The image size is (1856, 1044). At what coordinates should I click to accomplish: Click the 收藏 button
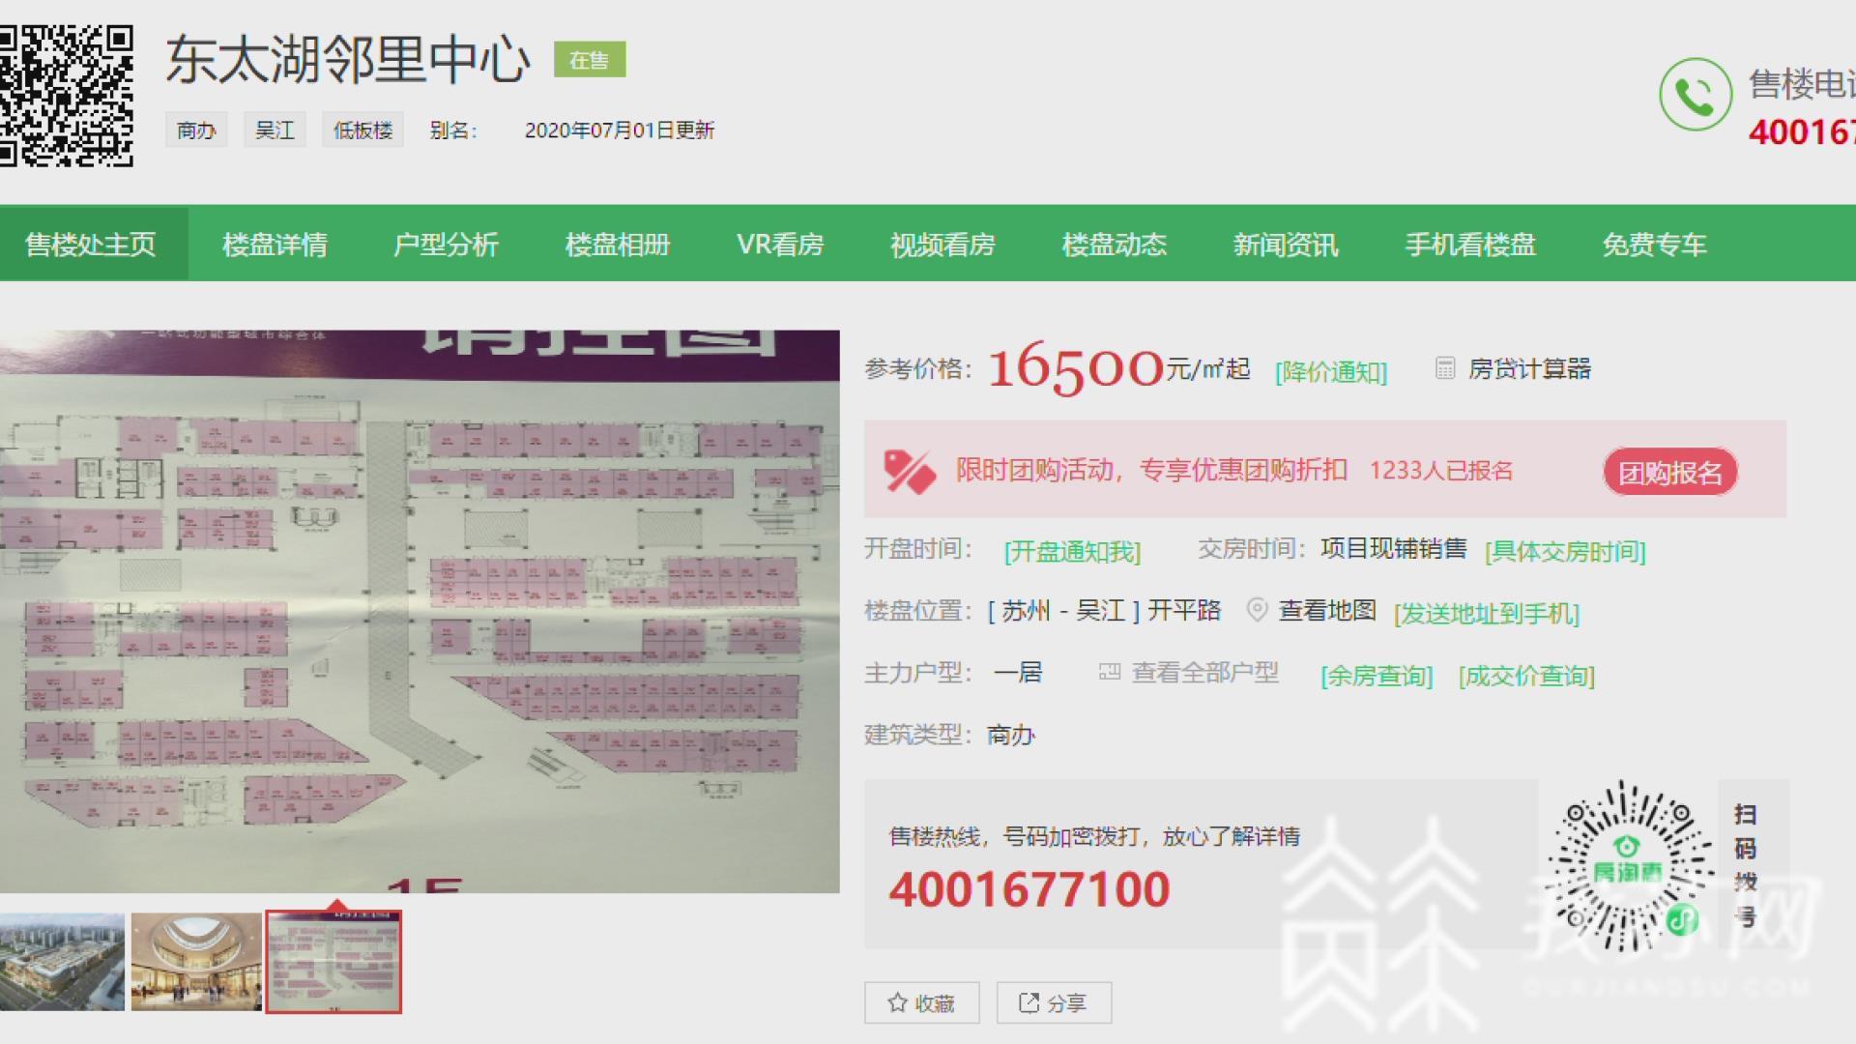pos(922,1003)
